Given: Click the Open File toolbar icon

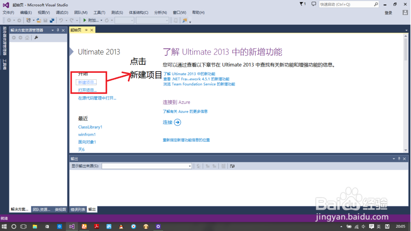Looking at the screenshot, I should (39, 20).
